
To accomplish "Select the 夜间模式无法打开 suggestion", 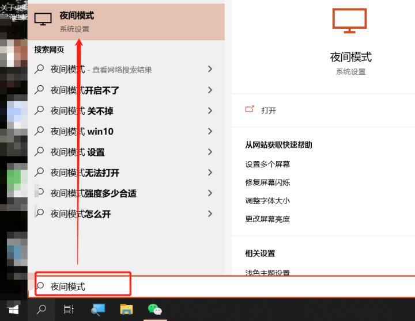I will click(126, 173).
